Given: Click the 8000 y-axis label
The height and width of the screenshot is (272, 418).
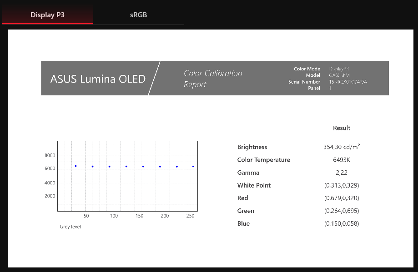Looking at the screenshot, I should [50, 155].
